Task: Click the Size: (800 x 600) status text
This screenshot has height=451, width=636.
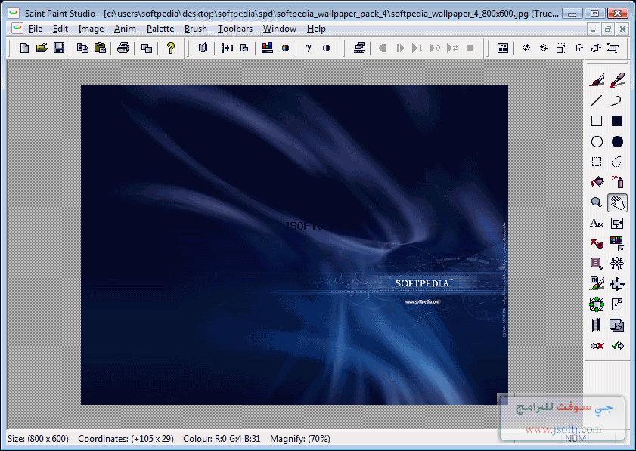Action: 38,439
